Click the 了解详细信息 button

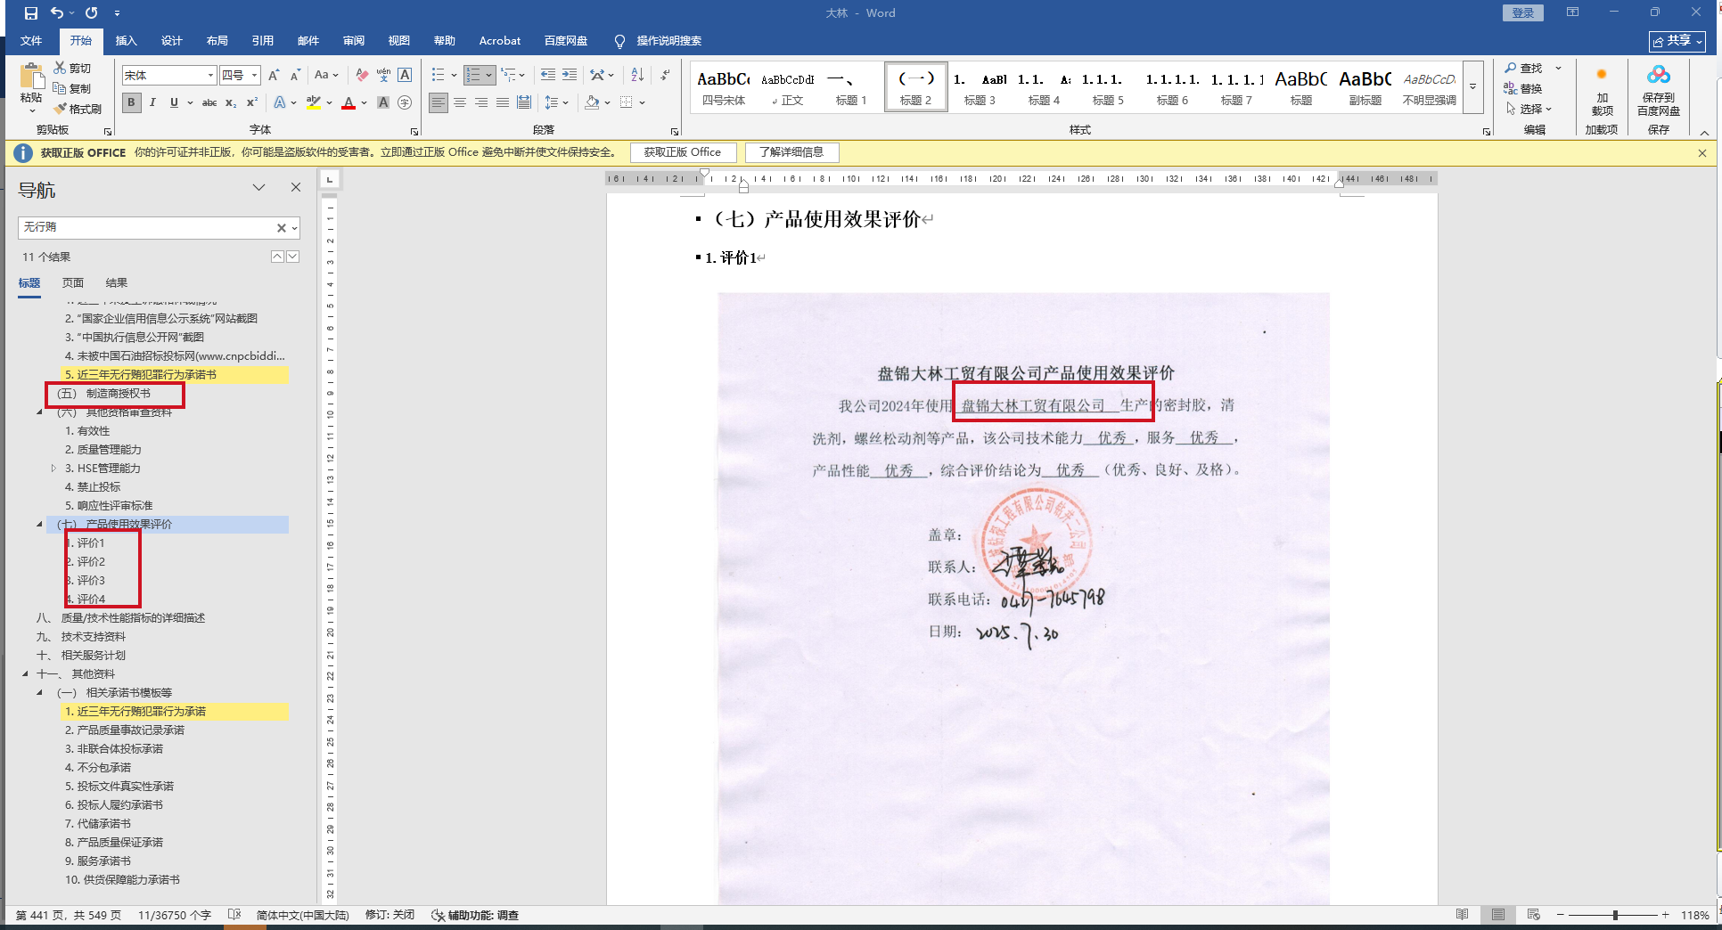pos(791,152)
